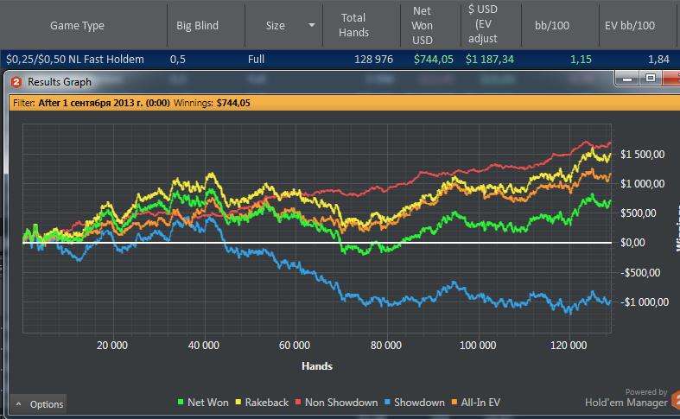Click the filter date text After 1 сентября 2013
Image resolution: width=680 pixels, height=419 pixels.
click(104, 103)
